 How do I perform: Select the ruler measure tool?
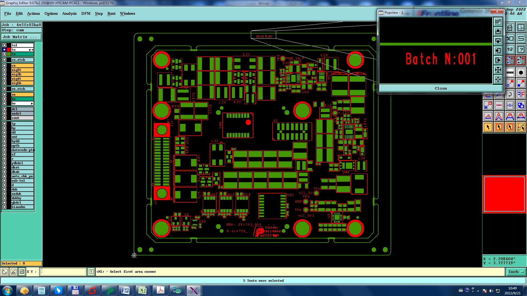510,72
